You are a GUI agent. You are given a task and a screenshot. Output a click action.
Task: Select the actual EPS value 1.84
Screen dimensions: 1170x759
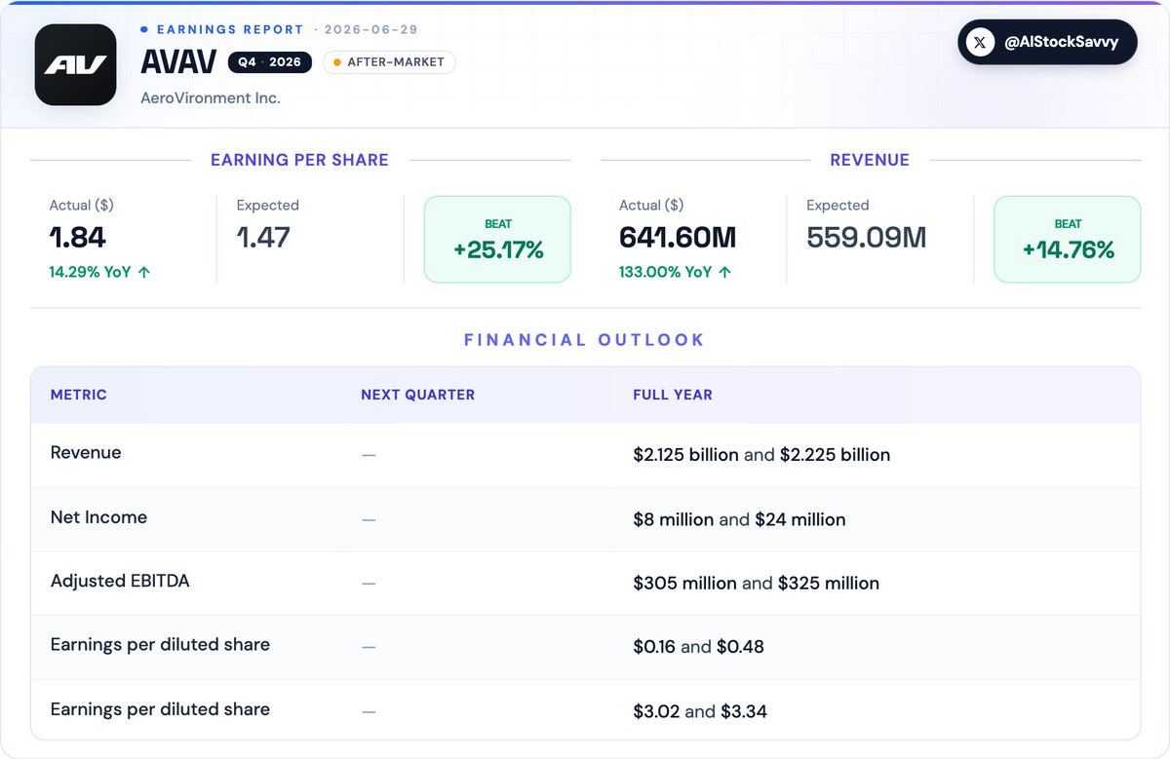[78, 237]
